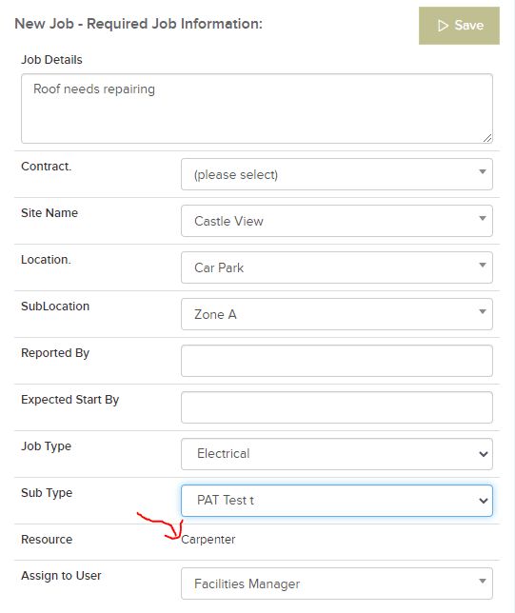Image resolution: width=515 pixels, height=613 pixels.
Task: Expand the SubLocation dropdown showing Zone A
Action: pyautogui.click(x=337, y=314)
